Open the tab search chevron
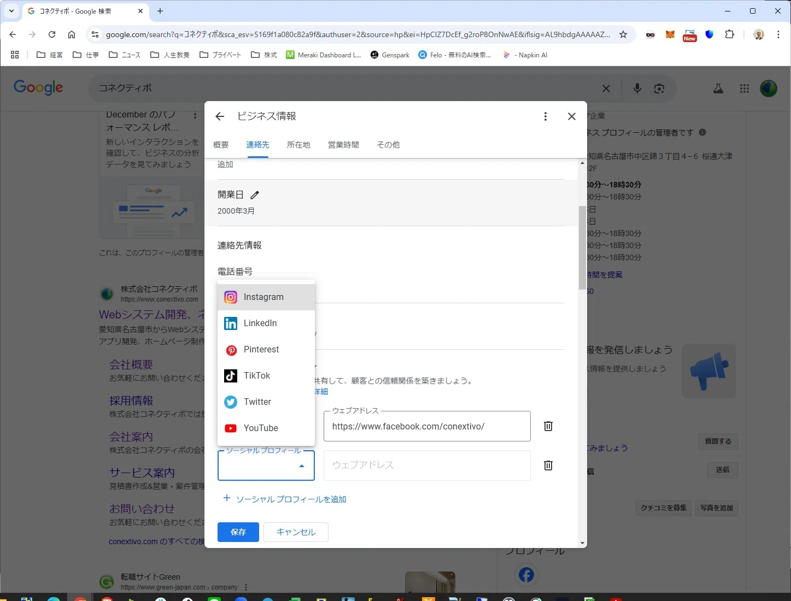This screenshot has height=601, width=791. point(11,11)
